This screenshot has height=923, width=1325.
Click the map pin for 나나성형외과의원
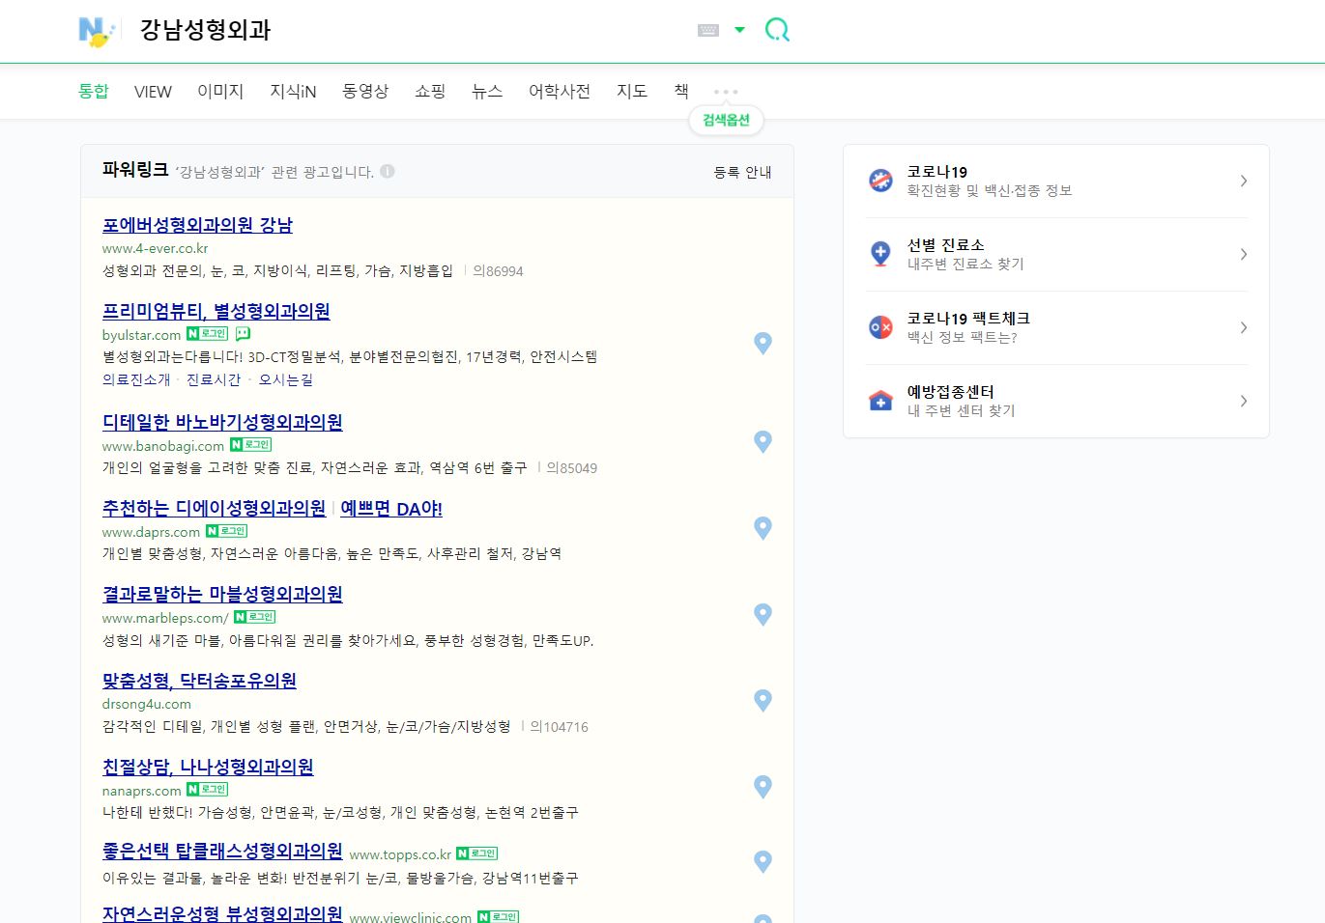tap(763, 787)
